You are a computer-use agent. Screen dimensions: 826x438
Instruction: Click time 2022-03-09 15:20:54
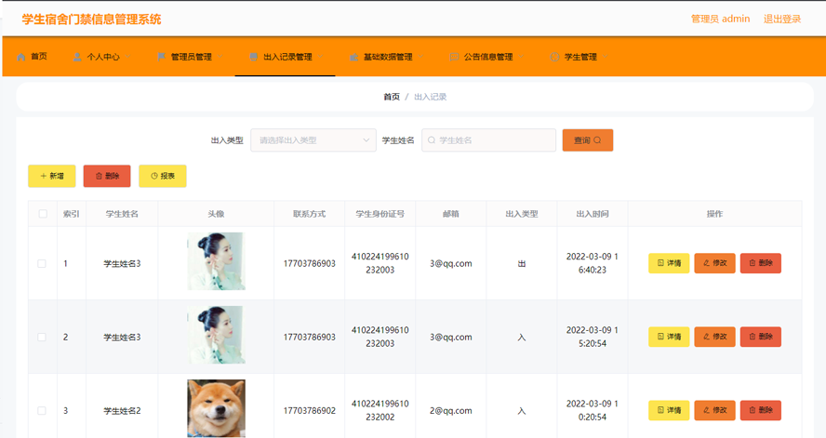click(x=593, y=337)
